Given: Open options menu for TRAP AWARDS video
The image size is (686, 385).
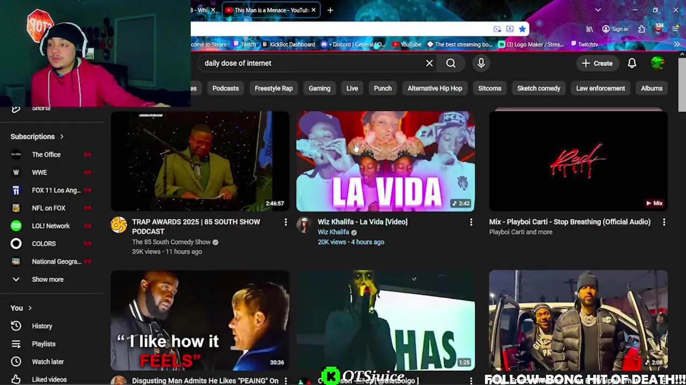Looking at the screenshot, I should tap(286, 222).
